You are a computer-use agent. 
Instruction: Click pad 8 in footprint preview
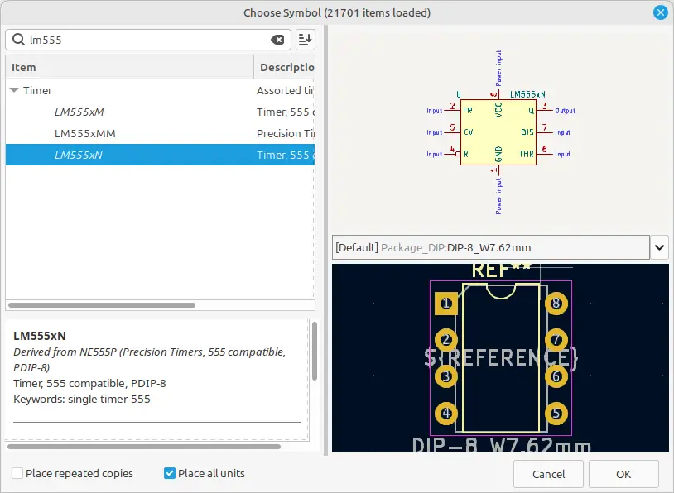coord(556,304)
